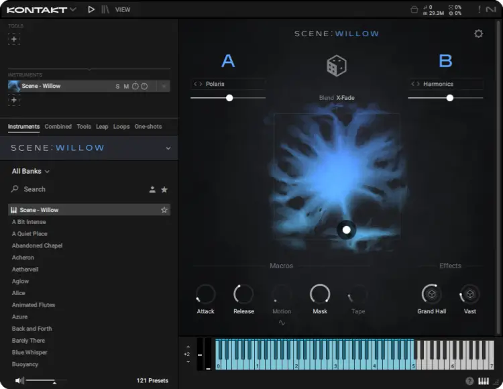Image resolution: width=503 pixels, height=389 pixels.
Task: Click the Grand Hall effect cube icon
Action: 431,294
